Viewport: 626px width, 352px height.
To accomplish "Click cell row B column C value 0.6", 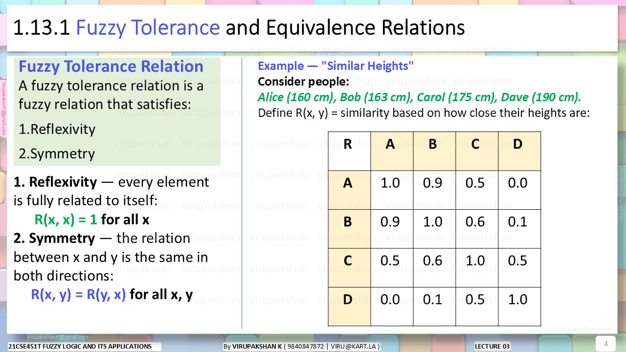I will [x=477, y=229].
